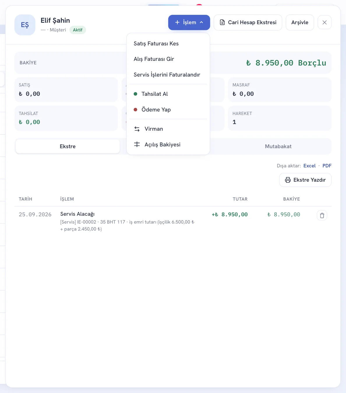This screenshot has width=346, height=393.
Task: Click the Aktif status badge
Action: tap(78, 30)
